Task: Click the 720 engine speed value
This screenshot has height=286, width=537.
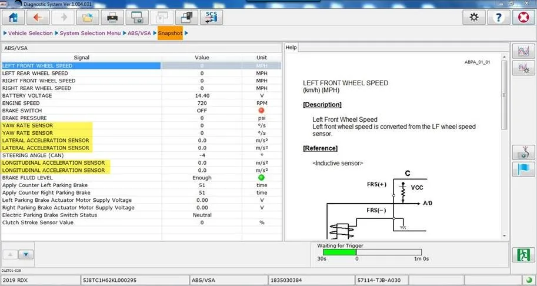Action: (x=202, y=103)
